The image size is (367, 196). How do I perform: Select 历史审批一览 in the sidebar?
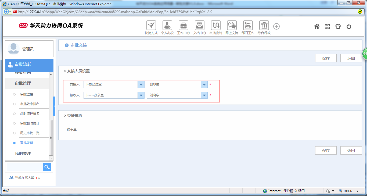pyautogui.click(x=30, y=133)
